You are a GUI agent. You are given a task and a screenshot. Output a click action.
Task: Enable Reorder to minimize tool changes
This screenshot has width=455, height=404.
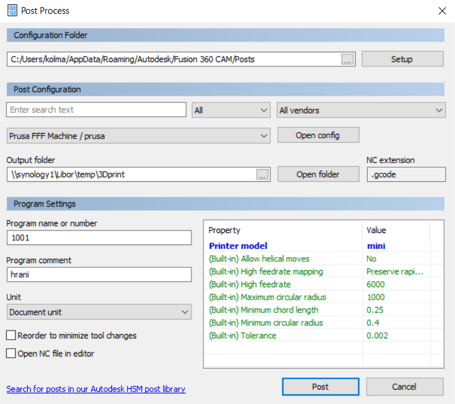pos(11,335)
